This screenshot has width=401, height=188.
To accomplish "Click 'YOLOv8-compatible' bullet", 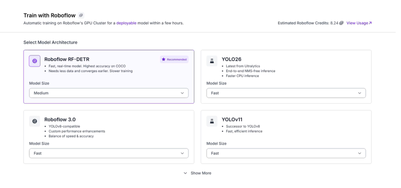I will coord(64,126).
